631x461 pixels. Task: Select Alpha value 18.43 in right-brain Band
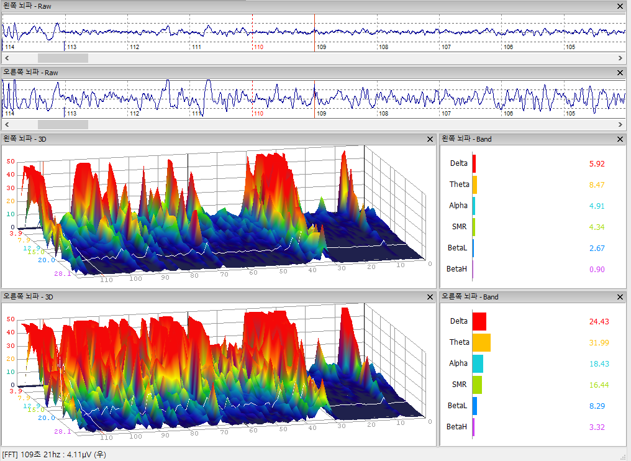point(599,363)
